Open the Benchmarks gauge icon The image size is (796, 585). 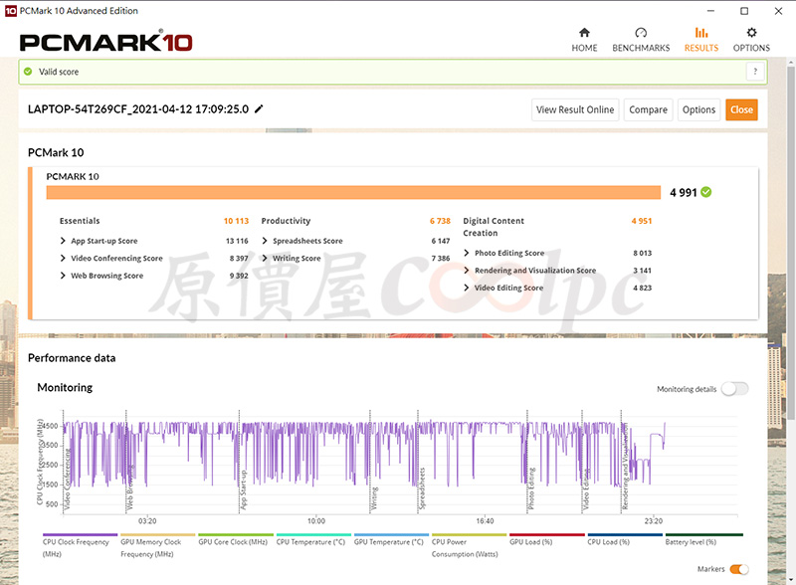641,33
